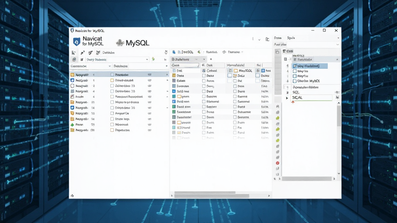Select the hollow circle icon in row numbered 2
This screenshot has width=397, height=223.
pyautogui.click(x=72, y=86)
